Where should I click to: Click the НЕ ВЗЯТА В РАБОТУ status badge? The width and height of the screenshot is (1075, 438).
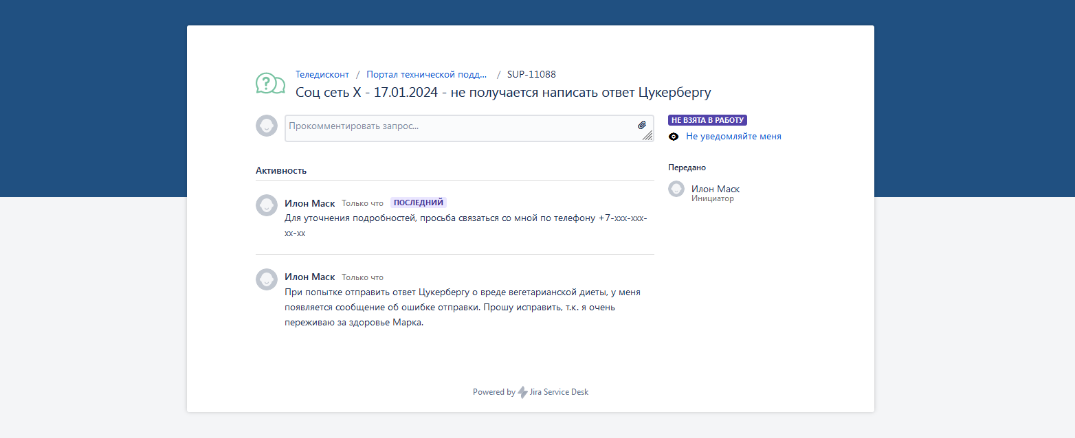(x=707, y=120)
